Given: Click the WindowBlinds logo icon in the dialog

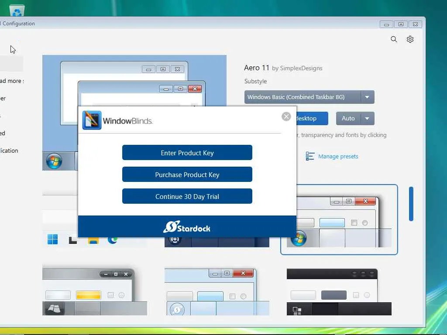Looking at the screenshot, I should click(x=92, y=120).
